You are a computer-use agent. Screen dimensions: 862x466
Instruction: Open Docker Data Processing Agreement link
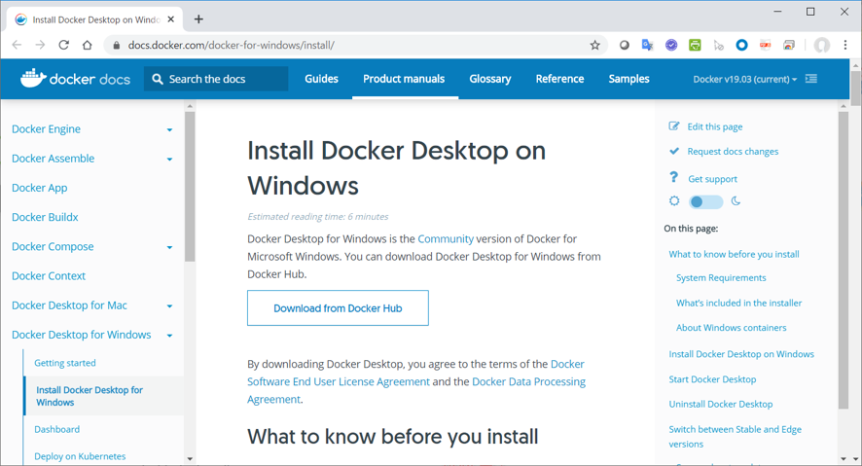416,390
